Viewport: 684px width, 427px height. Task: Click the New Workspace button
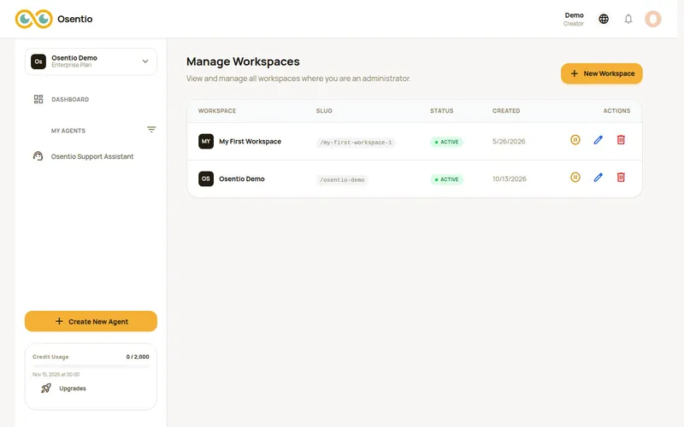[x=602, y=73]
